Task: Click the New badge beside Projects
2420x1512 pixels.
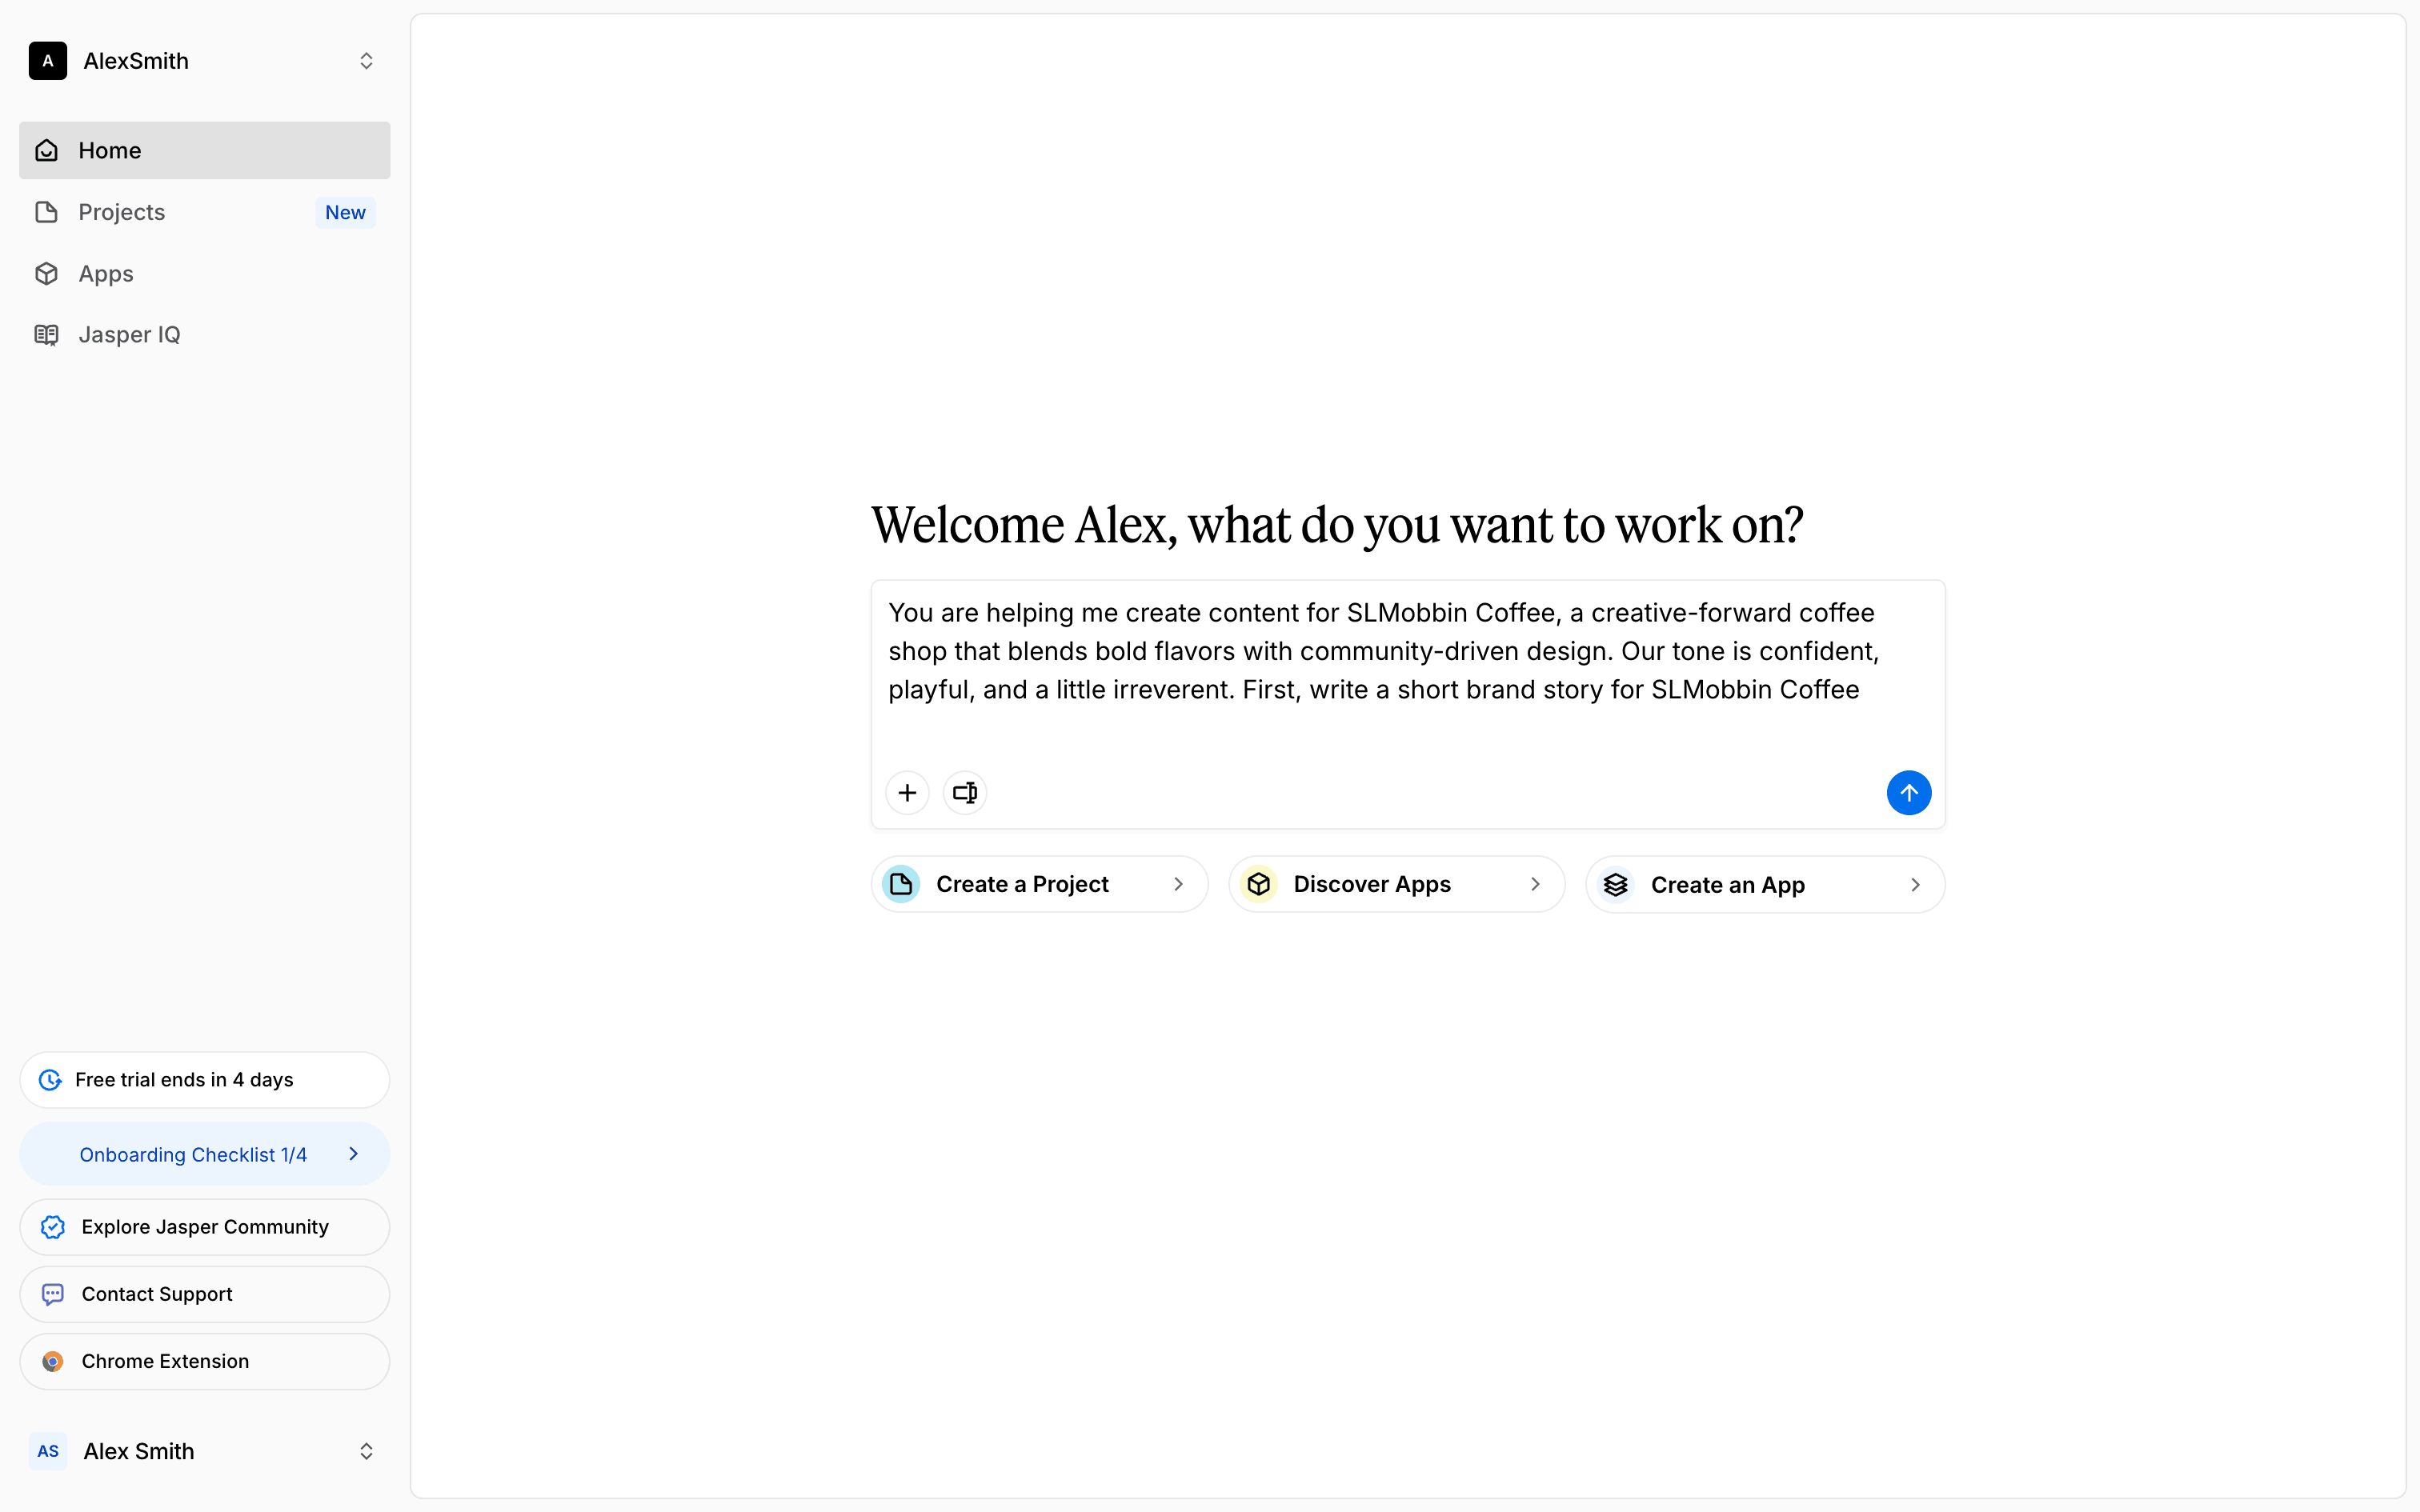Action: pyautogui.click(x=345, y=212)
